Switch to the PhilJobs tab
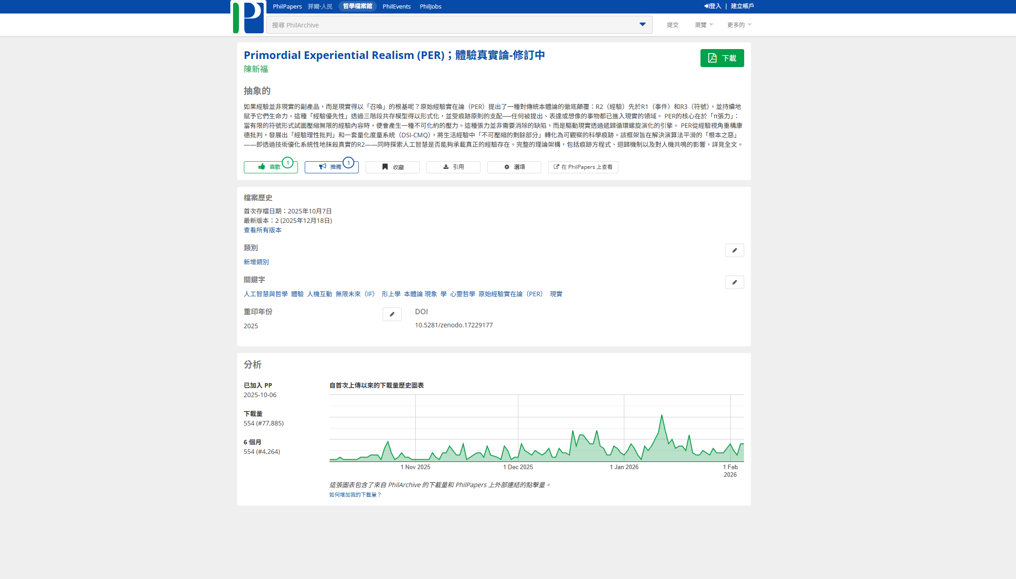The image size is (1016, 579). click(x=430, y=6)
